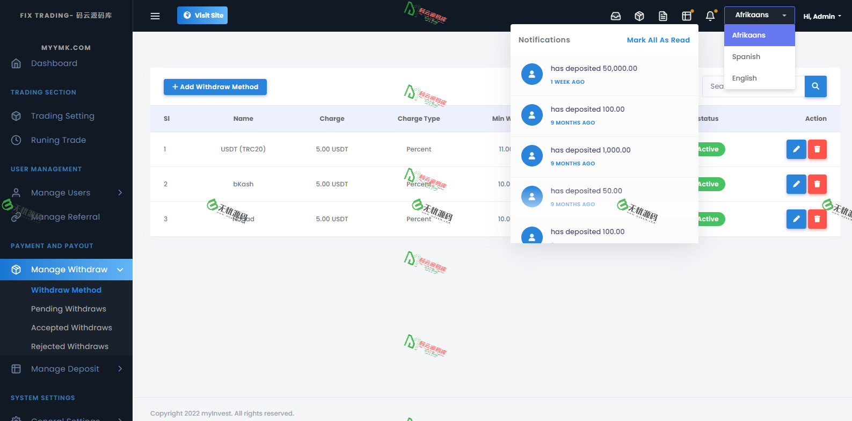
Task: Open the Hi, Admin account dropdown
Action: point(821,17)
